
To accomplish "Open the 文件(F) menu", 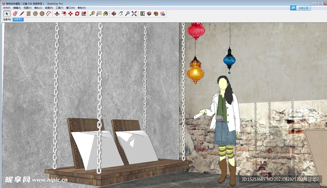I will 7,8.
